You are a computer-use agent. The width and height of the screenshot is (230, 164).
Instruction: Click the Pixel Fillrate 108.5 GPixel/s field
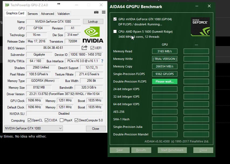(39, 74)
